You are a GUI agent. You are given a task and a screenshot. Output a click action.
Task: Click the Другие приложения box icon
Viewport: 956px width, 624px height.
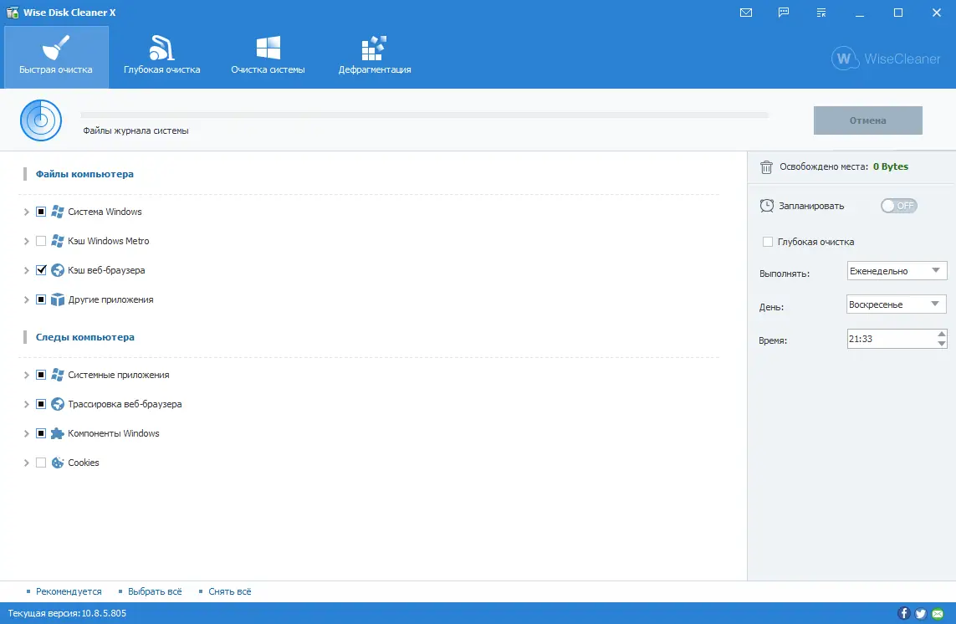point(58,299)
